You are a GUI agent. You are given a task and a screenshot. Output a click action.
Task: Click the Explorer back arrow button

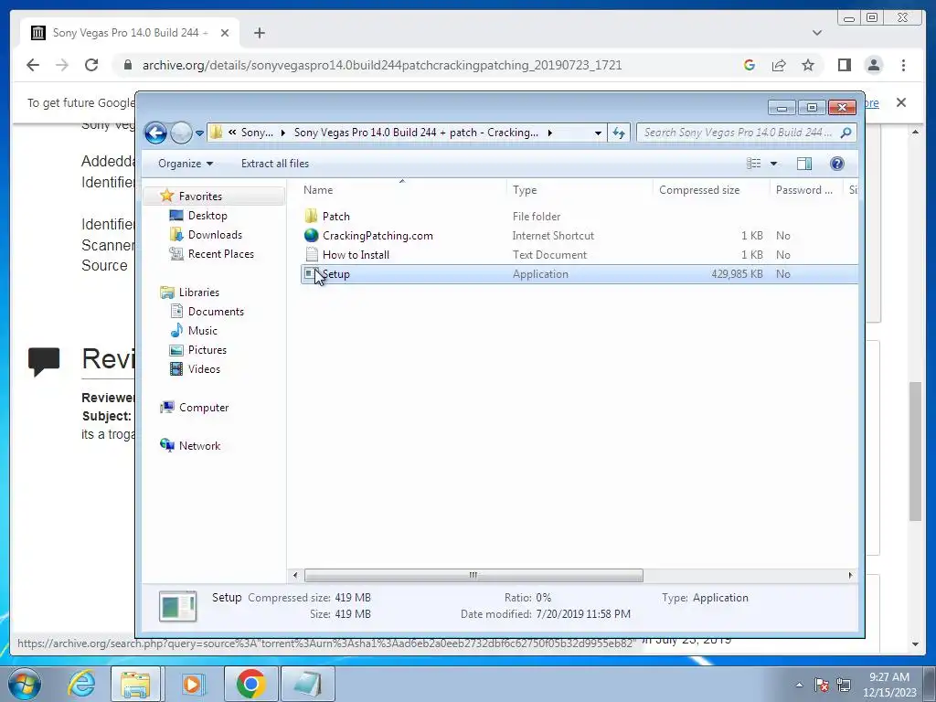(155, 133)
